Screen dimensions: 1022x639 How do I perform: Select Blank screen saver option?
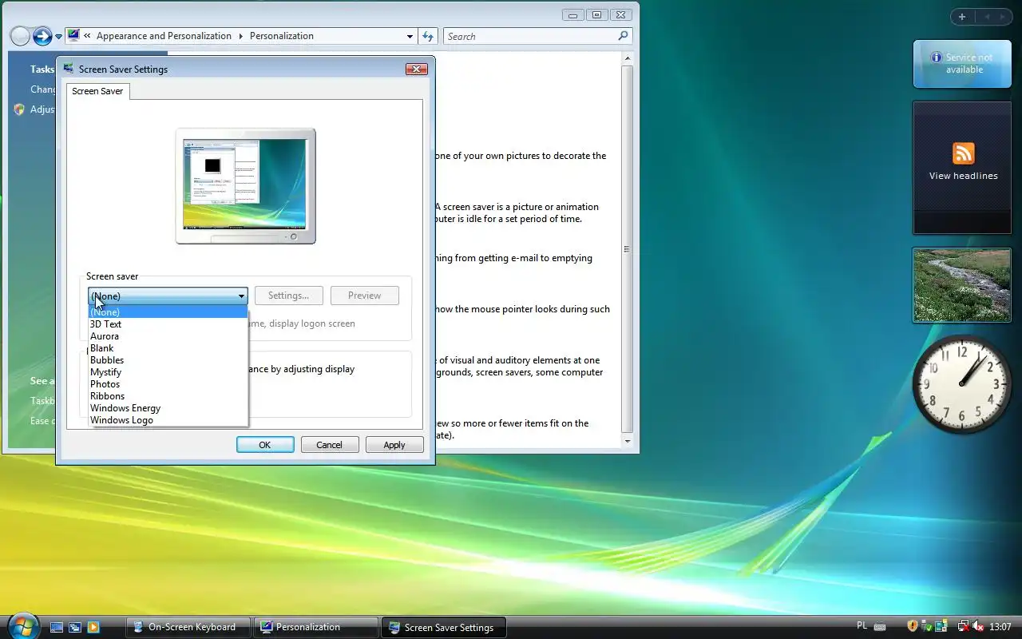[168, 348]
